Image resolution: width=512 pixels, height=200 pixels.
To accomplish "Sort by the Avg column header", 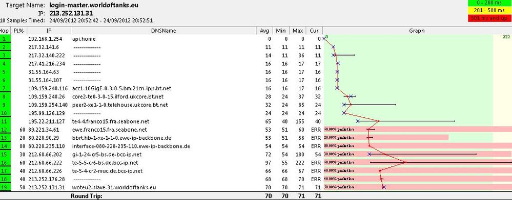I will [x=264, y=31].
